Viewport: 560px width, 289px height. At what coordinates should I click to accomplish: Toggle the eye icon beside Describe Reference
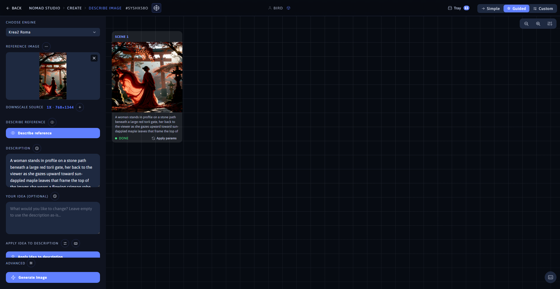(52, 122)
